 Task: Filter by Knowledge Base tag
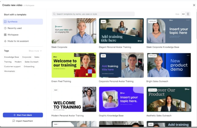[11, 57]
